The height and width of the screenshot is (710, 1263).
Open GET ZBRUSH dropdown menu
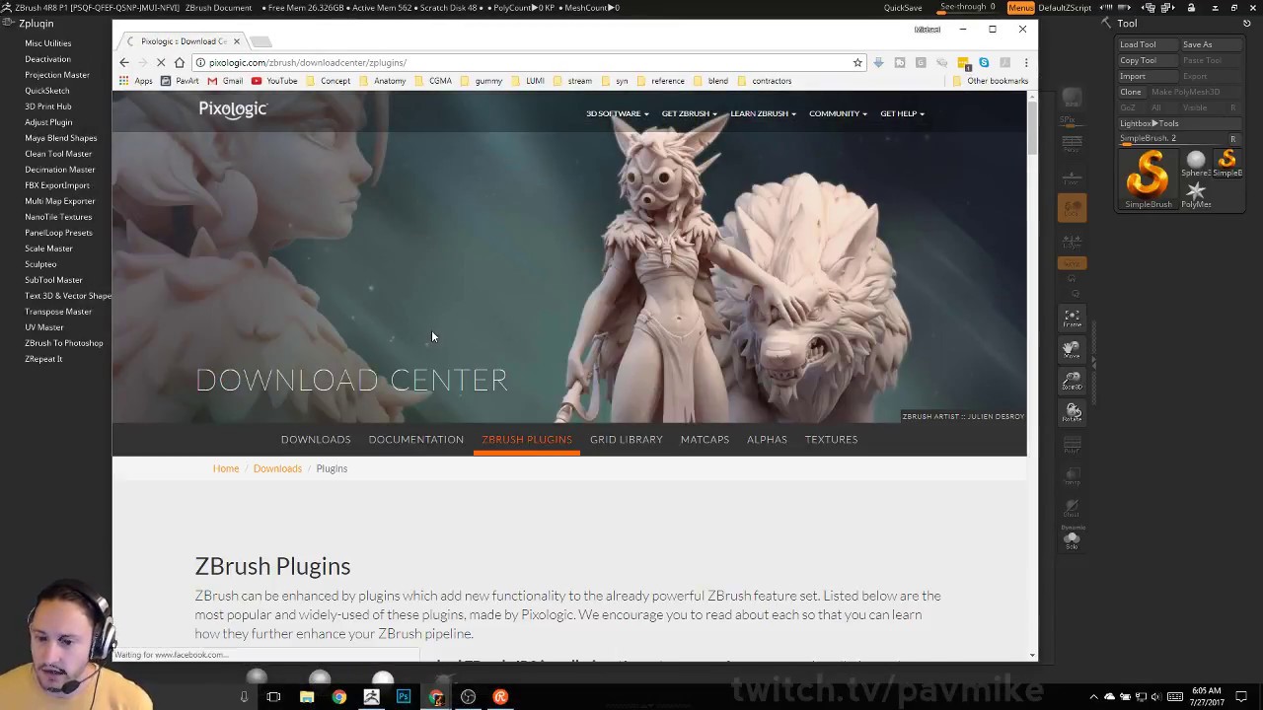[689, 113]
